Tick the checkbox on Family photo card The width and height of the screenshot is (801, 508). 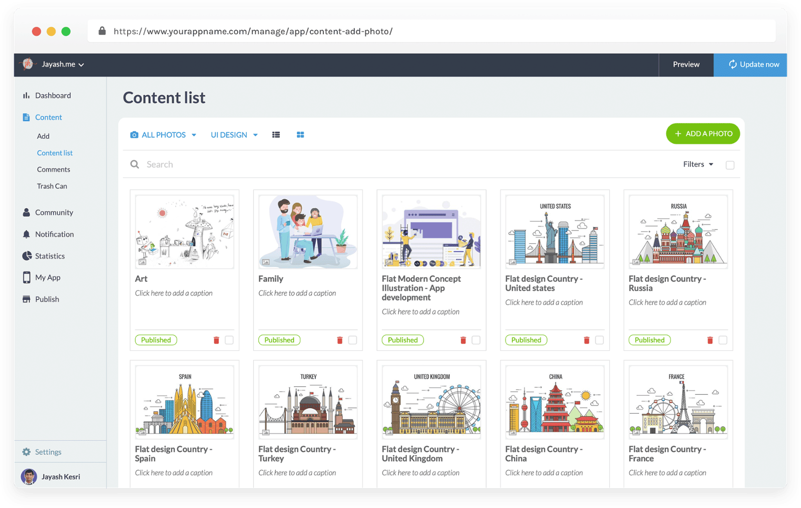coord(352,340)
